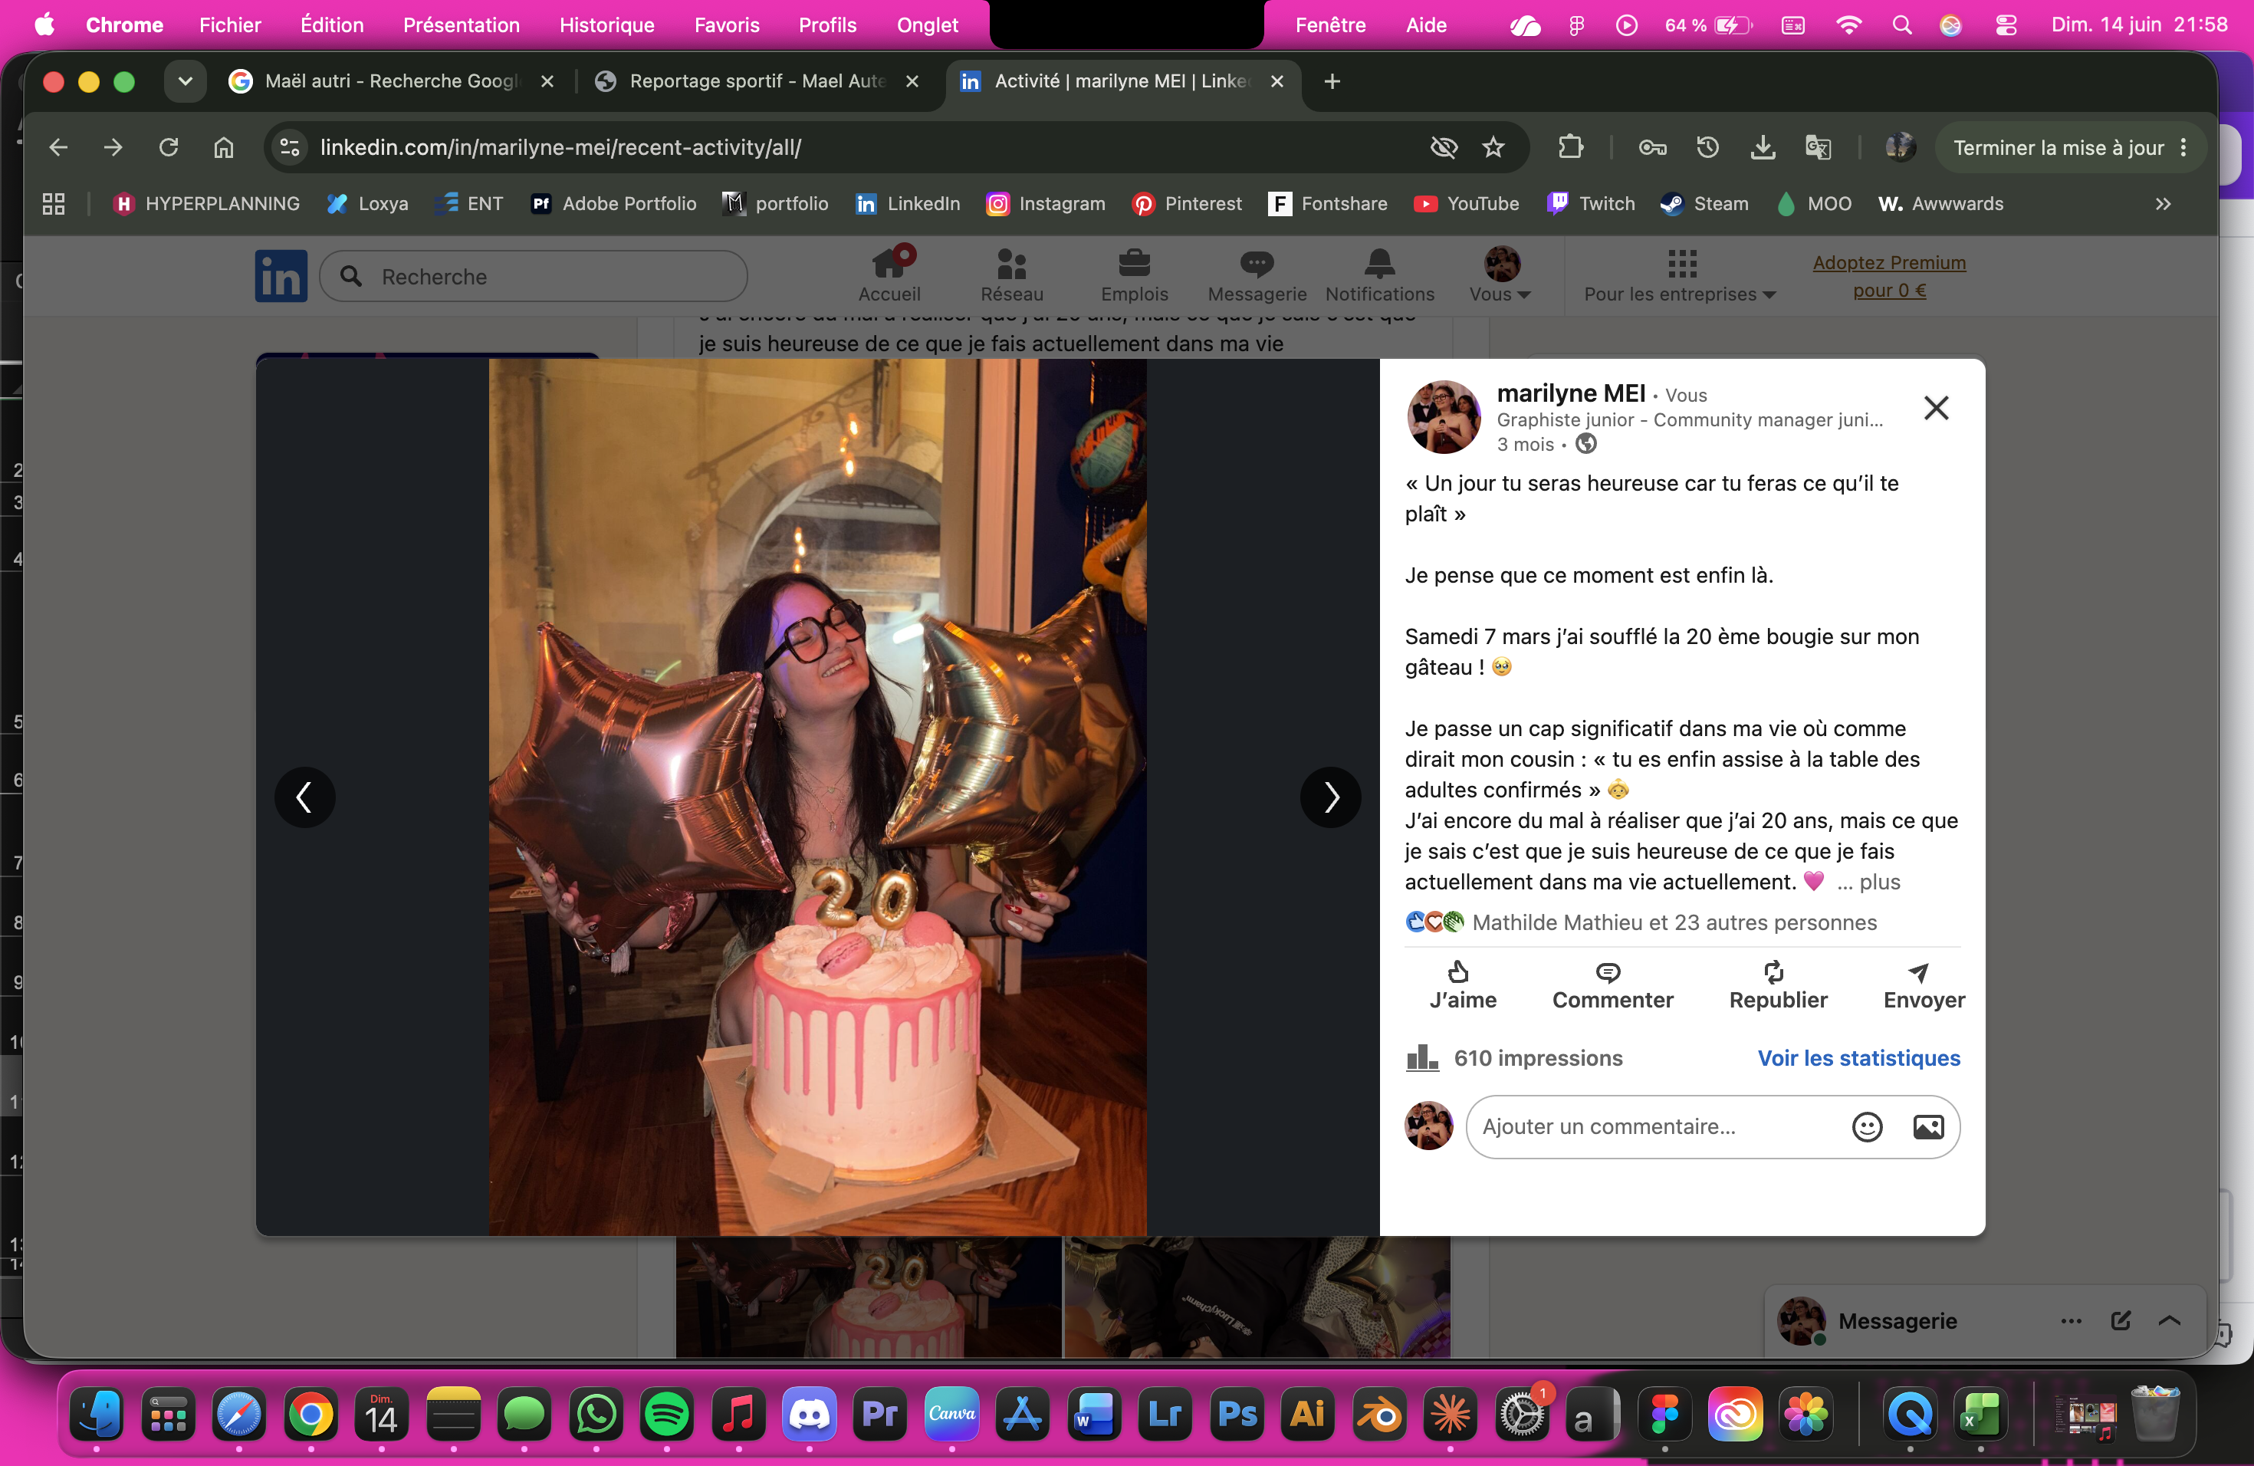
Task: Attach a photo to the comment
Action: [x=1928, y=1127]
